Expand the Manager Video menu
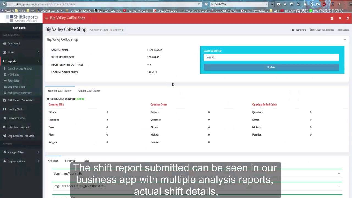 pos(21,152)
